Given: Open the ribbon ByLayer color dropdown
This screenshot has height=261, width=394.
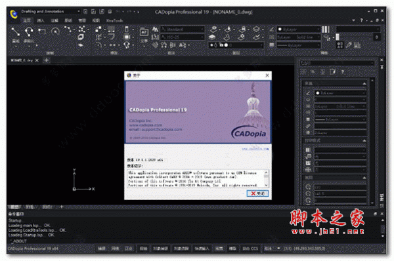Looking at the screenshot, I should pyautogui.click(x=299, y=30).
